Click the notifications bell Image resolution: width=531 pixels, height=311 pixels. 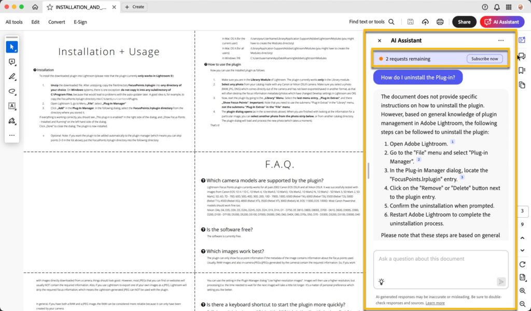tap(497, 7)
